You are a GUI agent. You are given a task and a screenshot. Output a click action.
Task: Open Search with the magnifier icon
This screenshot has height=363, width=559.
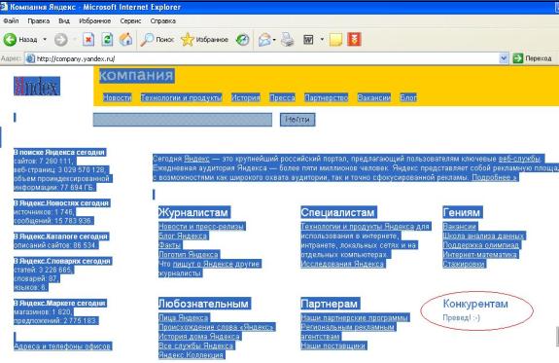point(147,39)
